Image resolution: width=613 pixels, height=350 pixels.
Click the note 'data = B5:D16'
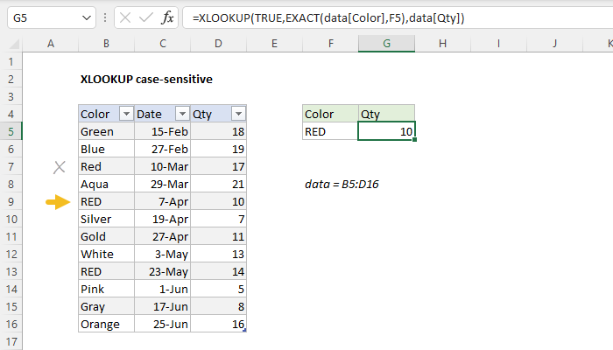[342, 184]
